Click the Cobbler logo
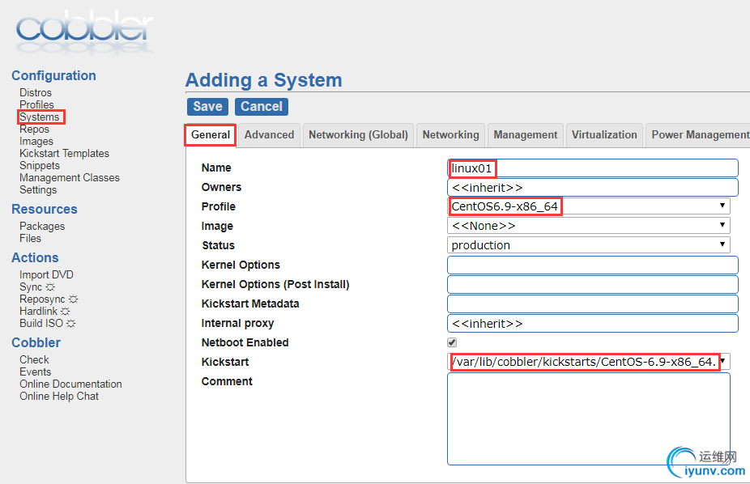 click(x=84, y=32)
